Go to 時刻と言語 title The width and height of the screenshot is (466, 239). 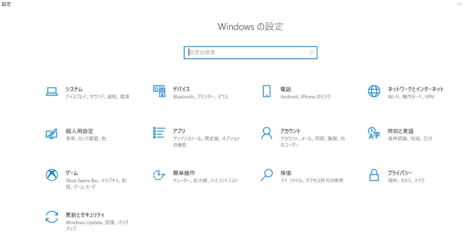(x=401, y=131)
